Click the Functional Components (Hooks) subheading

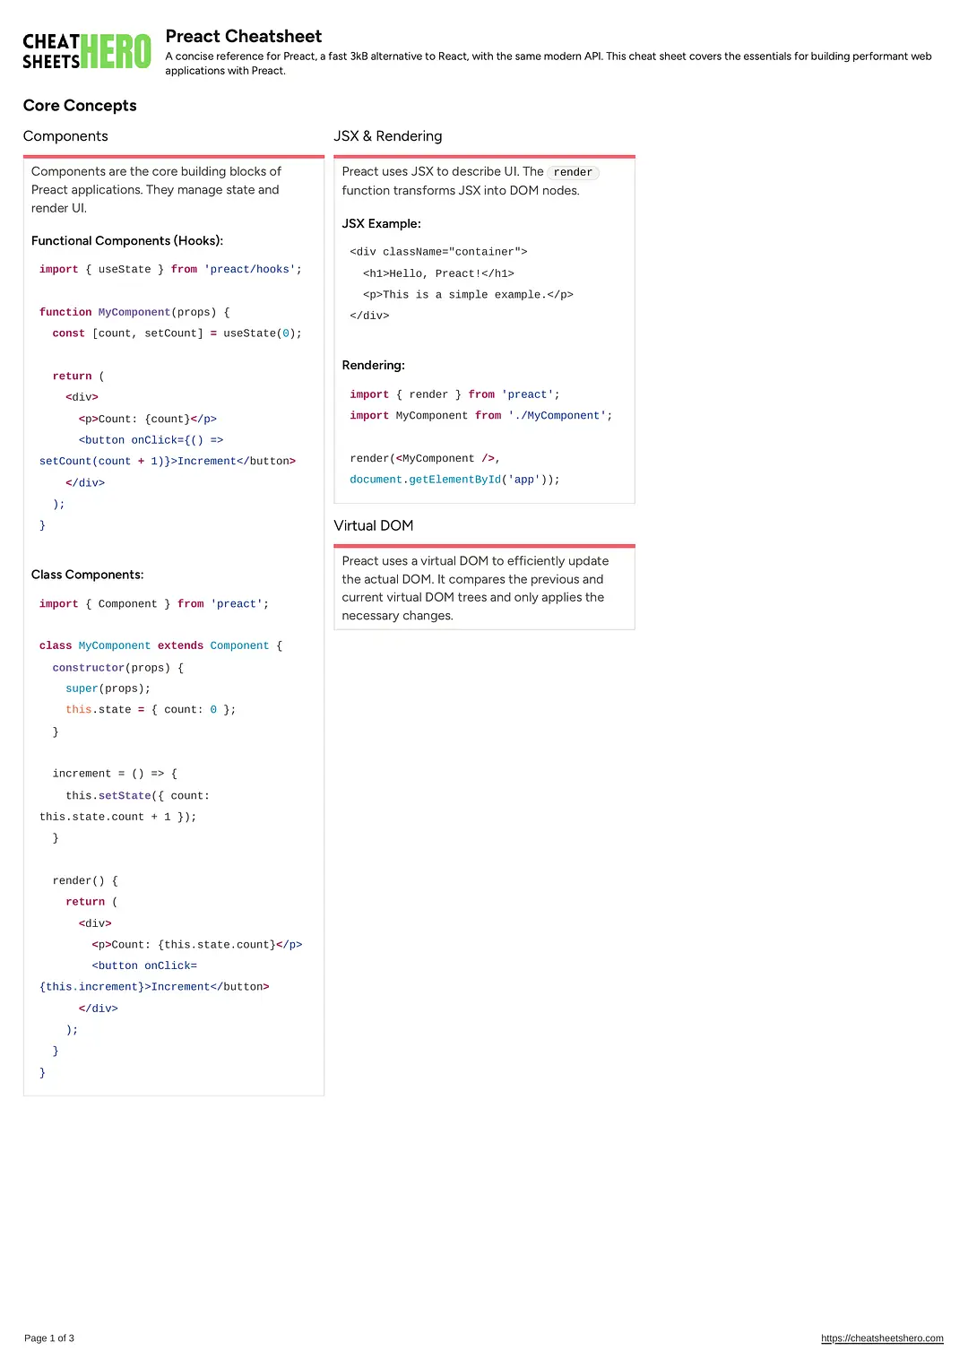coord(127,241)
